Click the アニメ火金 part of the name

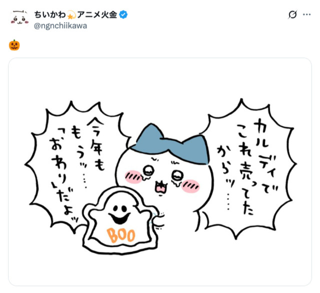click(97, 14)
